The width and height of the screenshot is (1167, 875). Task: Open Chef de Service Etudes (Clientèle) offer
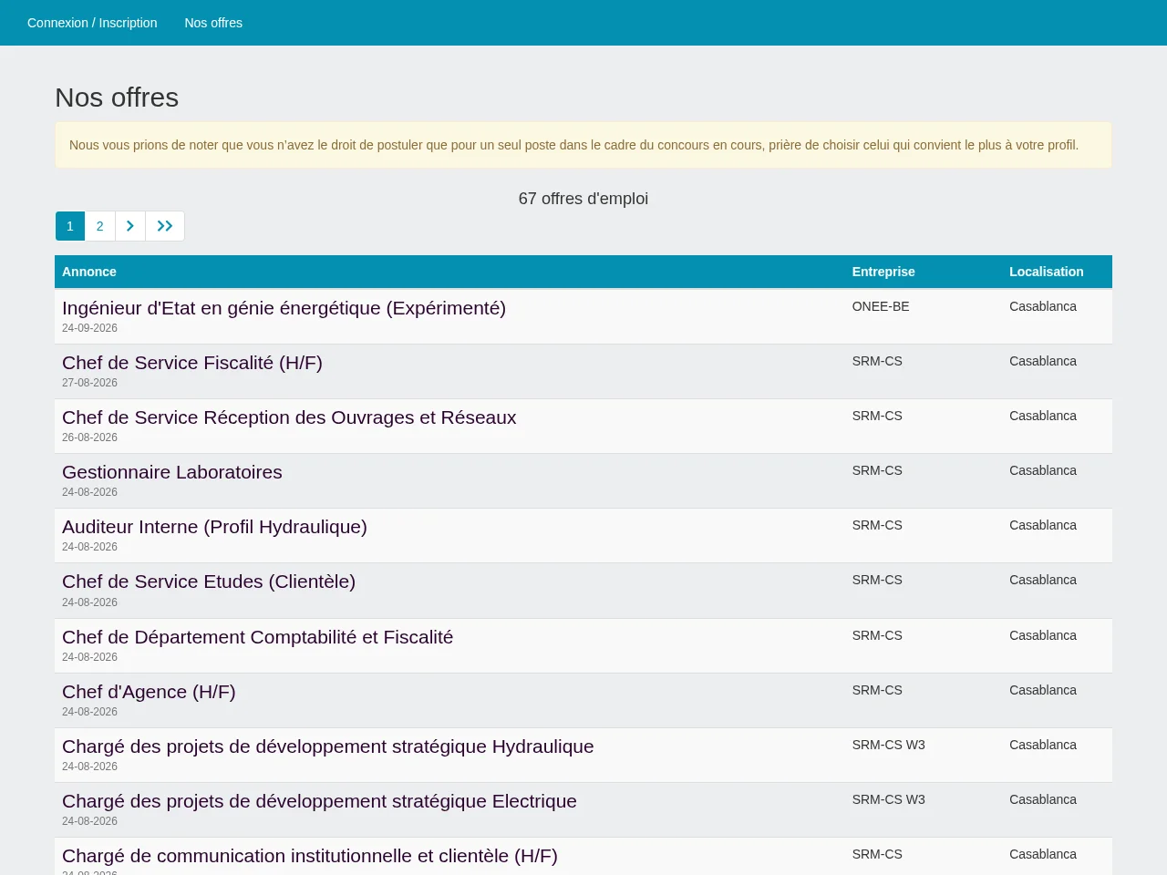pos(209,582)
